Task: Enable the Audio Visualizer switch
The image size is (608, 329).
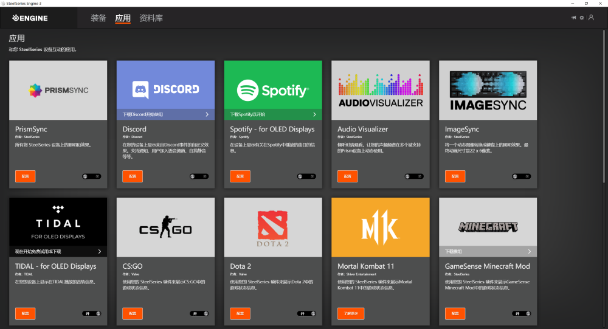Action: pyautogui.click(x=413, y=176)
